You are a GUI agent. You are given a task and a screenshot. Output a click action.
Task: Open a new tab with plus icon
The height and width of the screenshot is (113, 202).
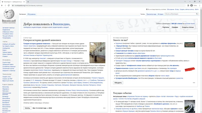tap(28, 2)
